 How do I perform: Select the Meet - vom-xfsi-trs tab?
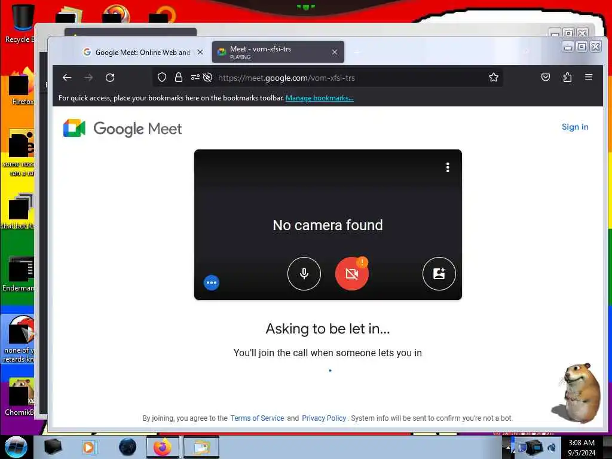coord(278,52)
